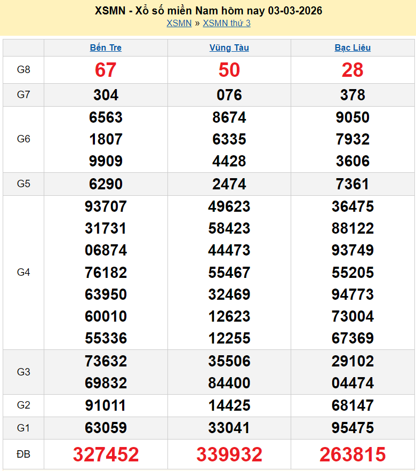Select Vũng Tàu special prize 339932
This screenshot has width=416, height=471.
tap(229, 454)
